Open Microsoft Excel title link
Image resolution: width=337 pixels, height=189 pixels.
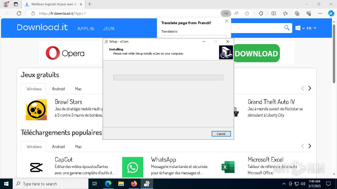265,160
